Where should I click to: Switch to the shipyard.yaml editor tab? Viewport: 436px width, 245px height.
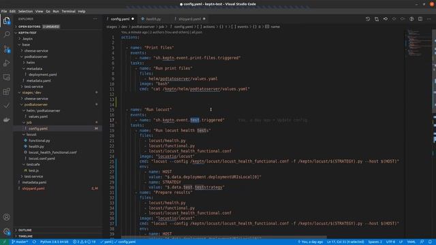tap(189, 19)
